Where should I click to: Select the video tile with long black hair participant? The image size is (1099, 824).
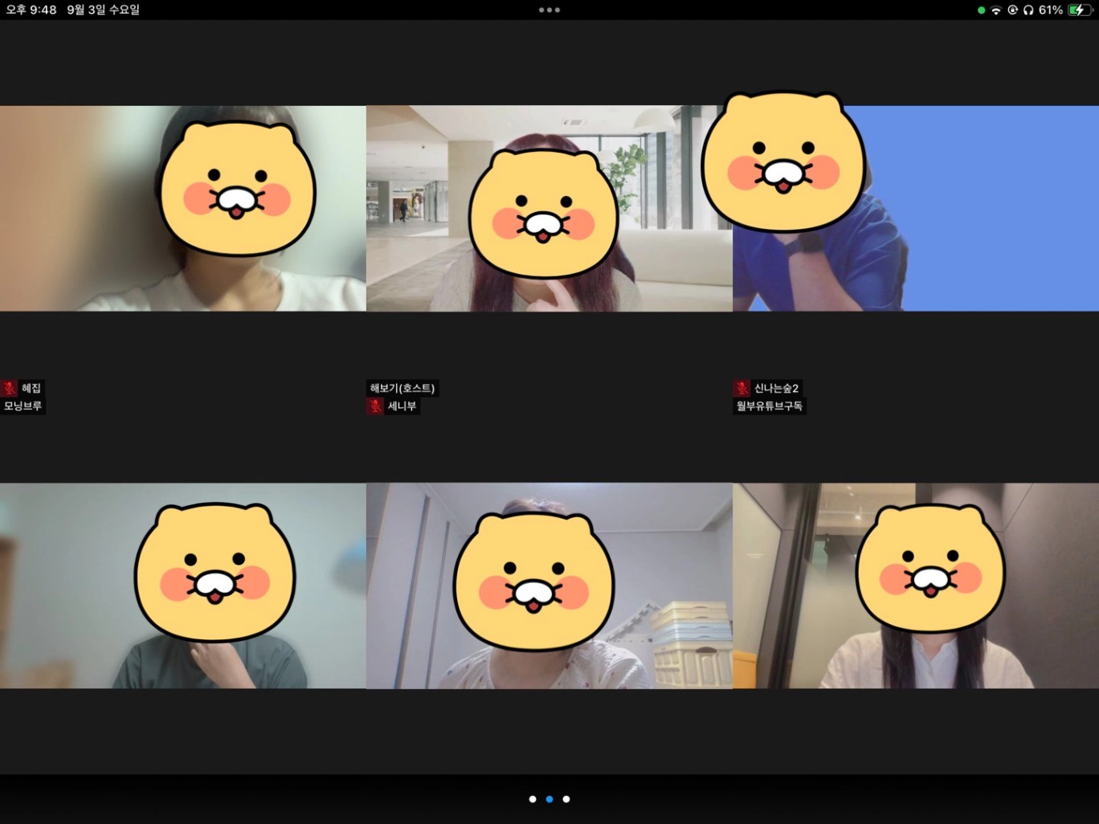(916, 585)
